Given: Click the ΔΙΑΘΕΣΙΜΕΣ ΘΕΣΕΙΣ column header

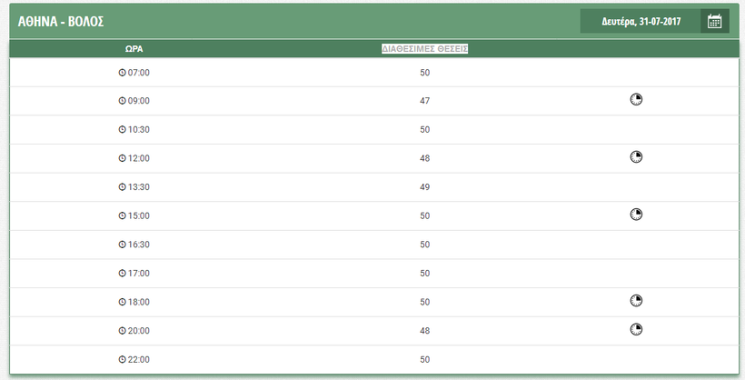Looking at the screenshot, I should 424,48.
